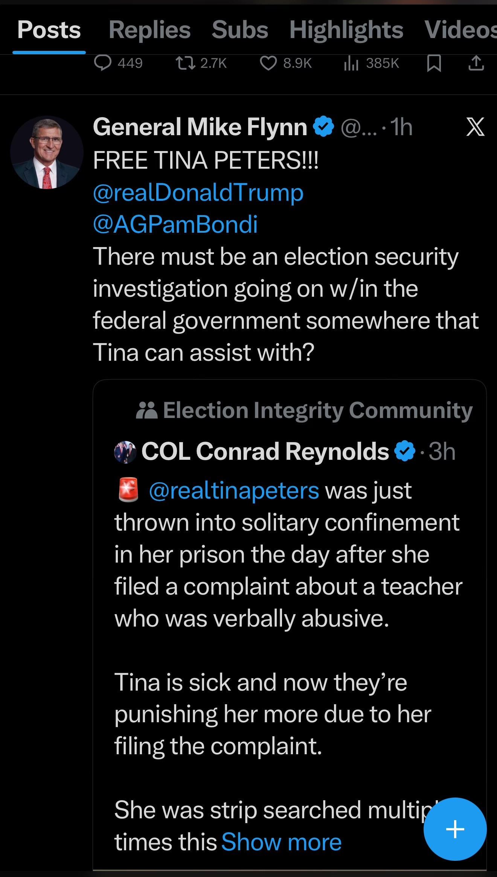Open the @AGPamBondi mention link
Image resolution: width=497 pixels, height=877 pixels.
pyautogui.click(x=175, y=224)
